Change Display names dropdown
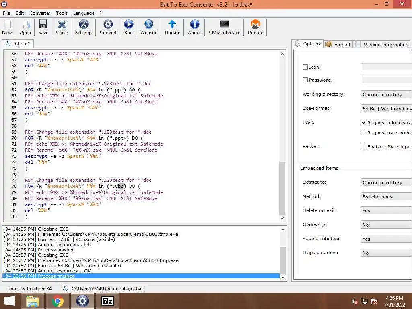 [386, 253]
